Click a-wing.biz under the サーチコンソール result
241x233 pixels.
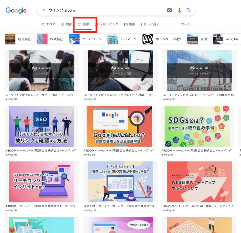pyautogui.click(x=11, y=210)
